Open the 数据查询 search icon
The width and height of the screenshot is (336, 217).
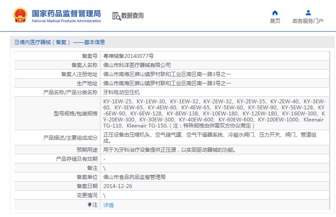[x=116, y=16]
